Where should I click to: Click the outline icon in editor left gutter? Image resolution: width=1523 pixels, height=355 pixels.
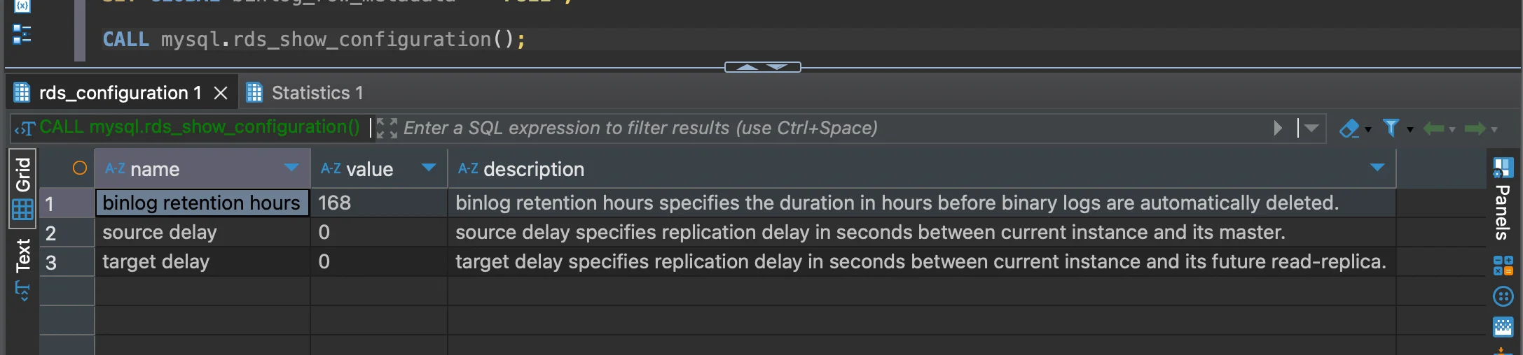pos(22,34)
